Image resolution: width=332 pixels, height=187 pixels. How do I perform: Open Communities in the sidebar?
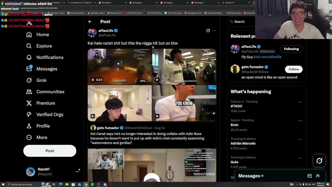click(x=45, y=92)
